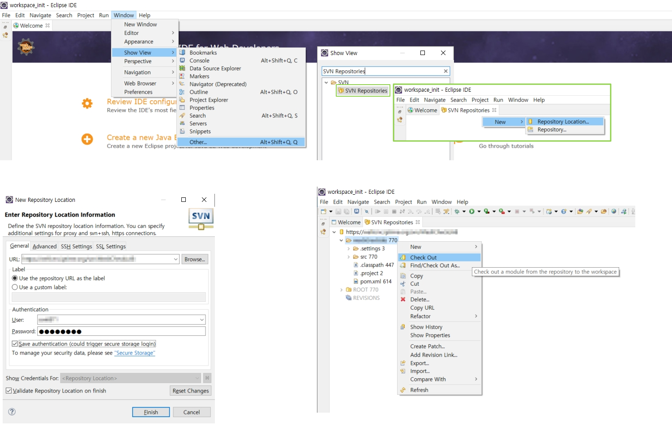Click the Reset Changes button

point(191,391)
